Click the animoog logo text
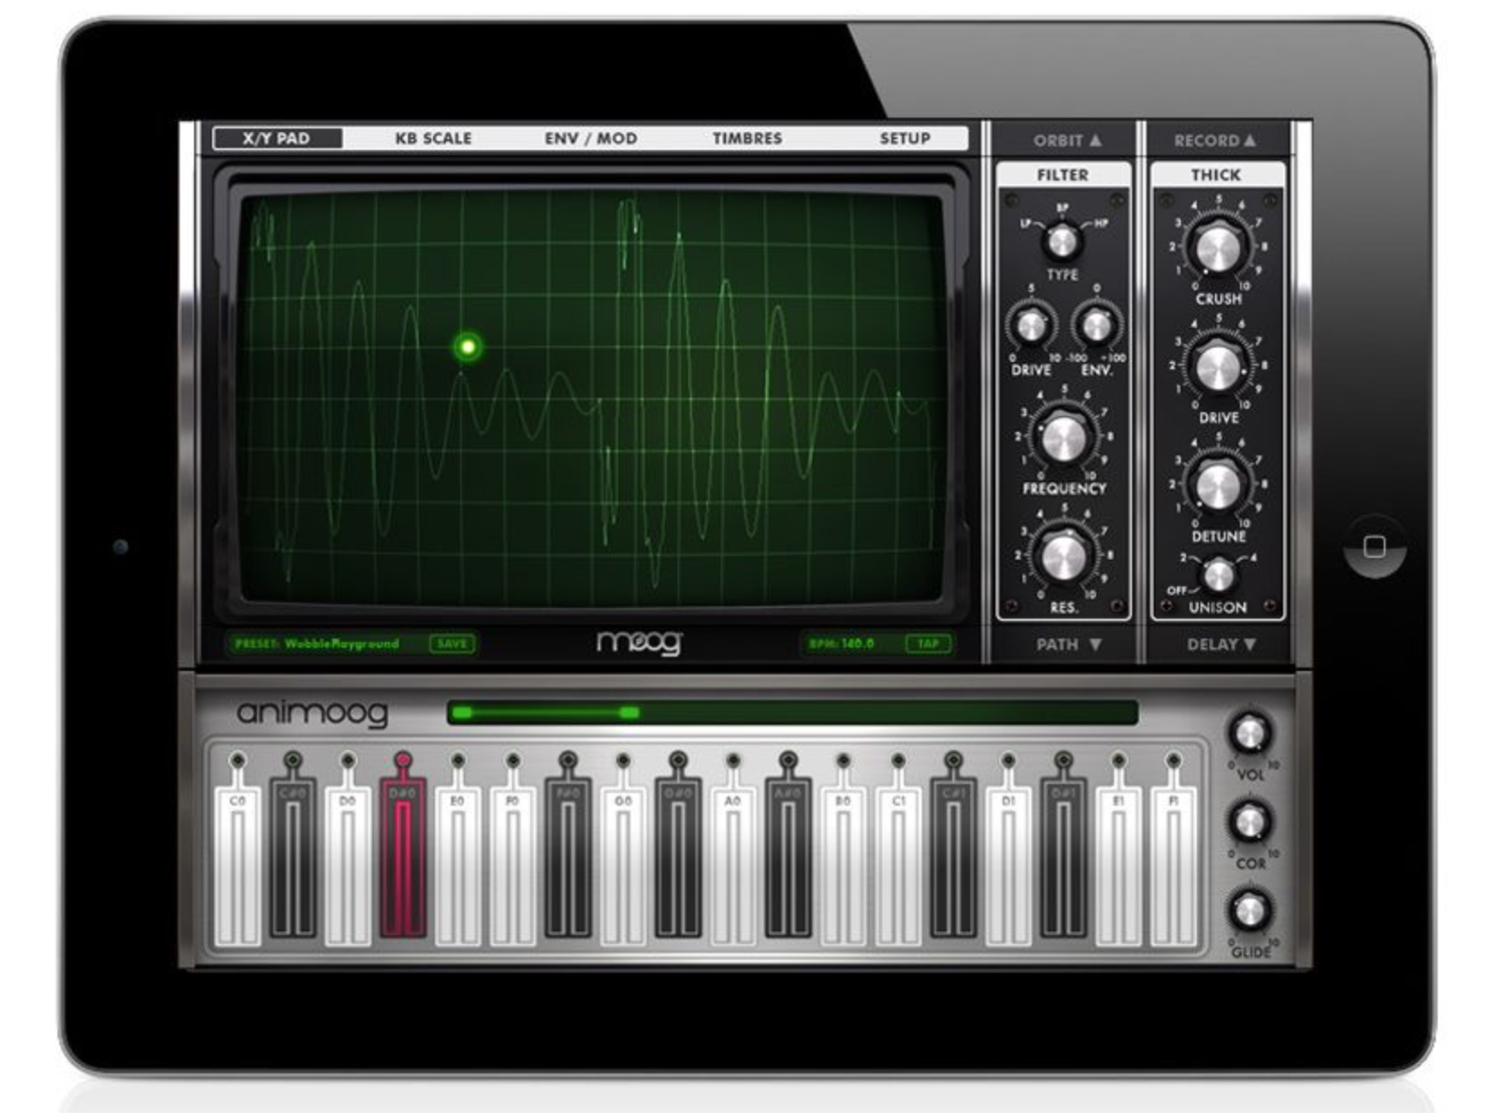Viewport: 1496px width, 1120px height. click(312, 712)
